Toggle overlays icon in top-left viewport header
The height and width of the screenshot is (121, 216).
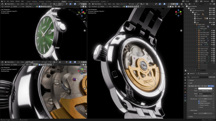tap(75, 4)
